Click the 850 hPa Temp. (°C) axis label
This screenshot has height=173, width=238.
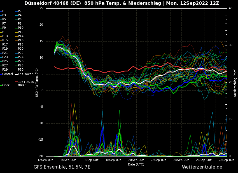37,83
